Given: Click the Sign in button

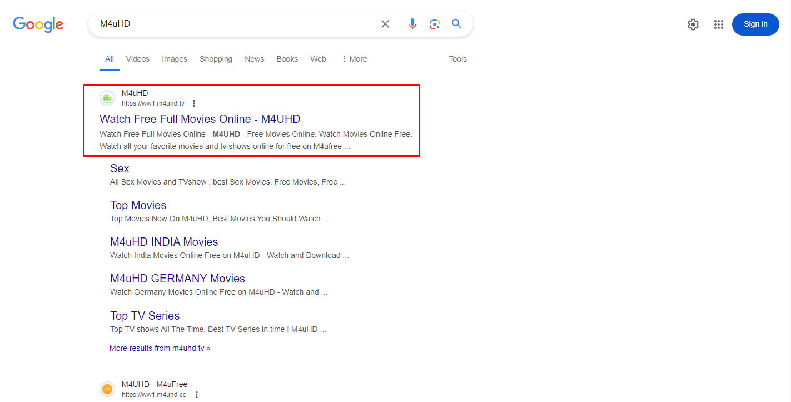Looking at the screenshot, I should (755, 24).
